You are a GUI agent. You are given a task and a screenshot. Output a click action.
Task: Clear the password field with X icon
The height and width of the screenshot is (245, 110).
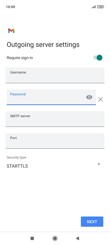[100, 99]
